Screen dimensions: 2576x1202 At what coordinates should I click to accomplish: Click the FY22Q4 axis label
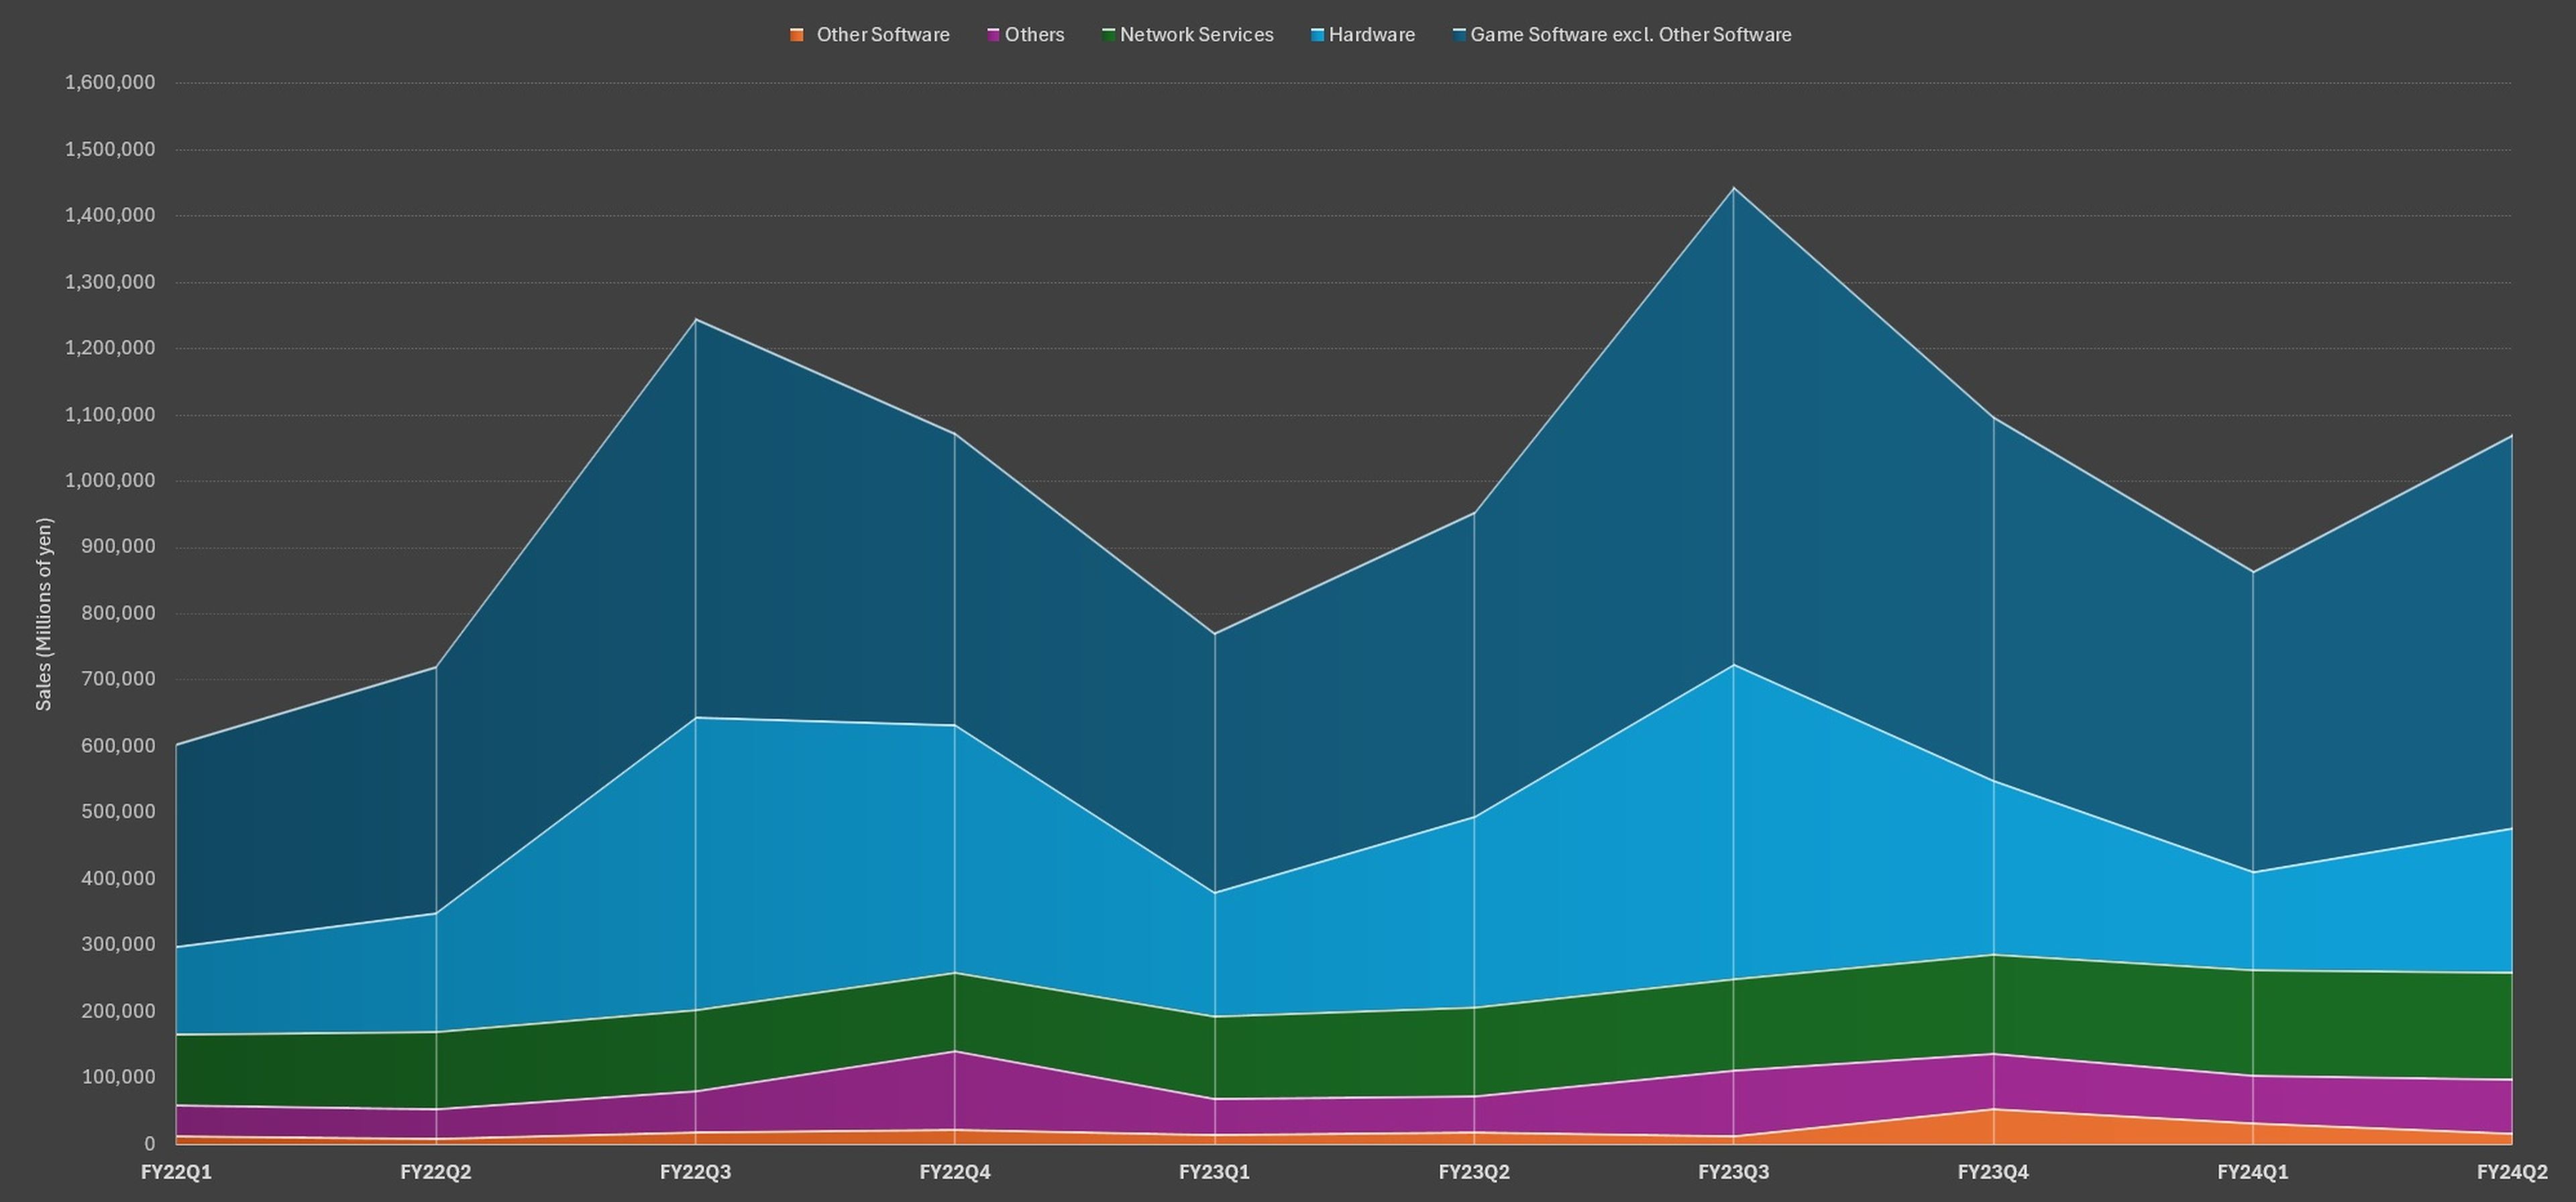[x=955, y=1172]
